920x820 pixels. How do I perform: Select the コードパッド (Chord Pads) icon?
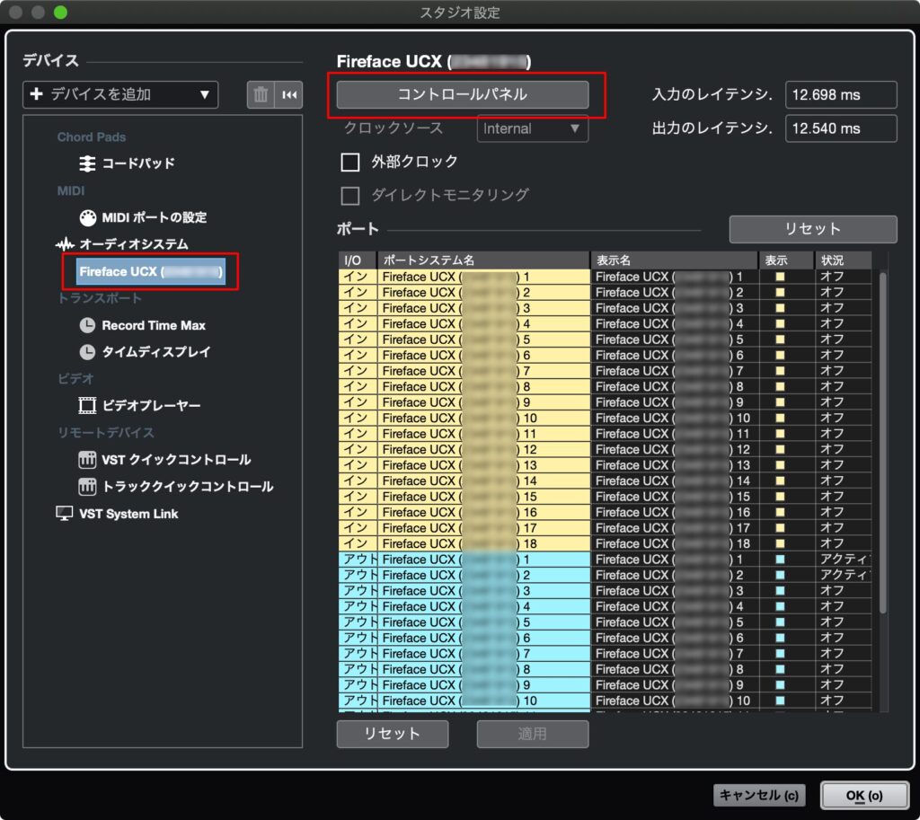(88, 163)
